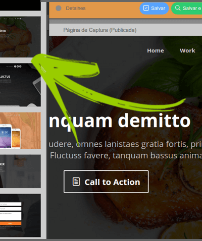Screen dimensions: 202x241
Task: Click the Work navigation link
Action: tap(187, 50)
